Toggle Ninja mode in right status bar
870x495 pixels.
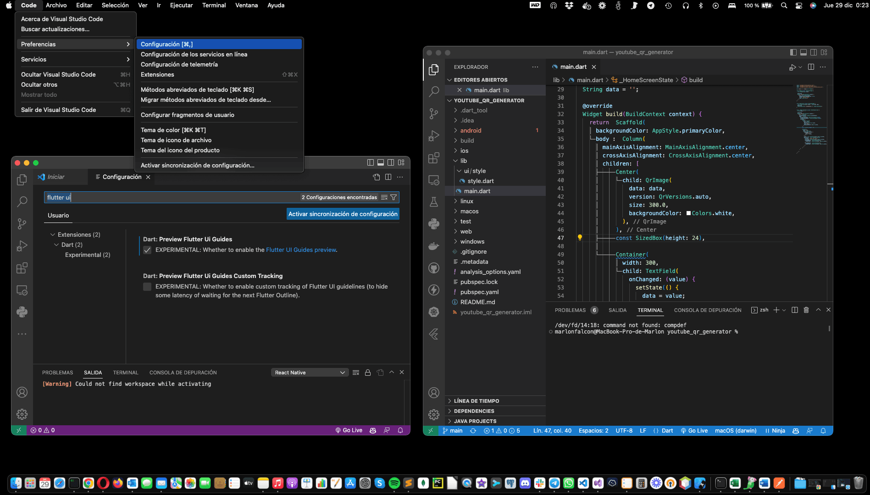tap(775, 431)
